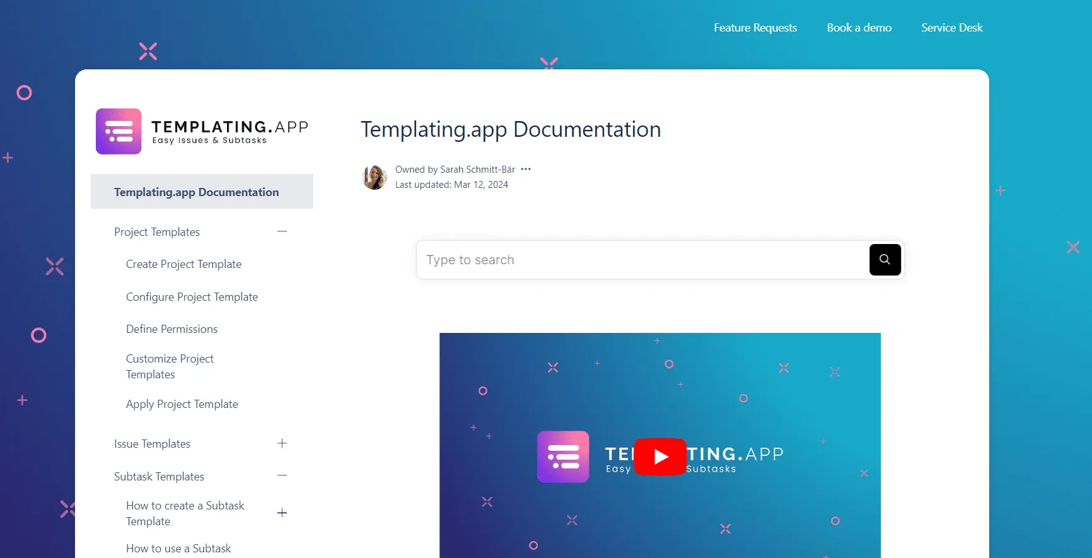Click the Templating.app logo icon in sidebar
The width and height of the screenshot is (1092, 558).
(119, 131)
